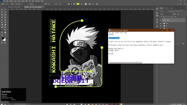Image resolution: width=187 pixels, height=105 pixels.
Task: Click the selected text layer thumbnail
Action: point(164,20)
